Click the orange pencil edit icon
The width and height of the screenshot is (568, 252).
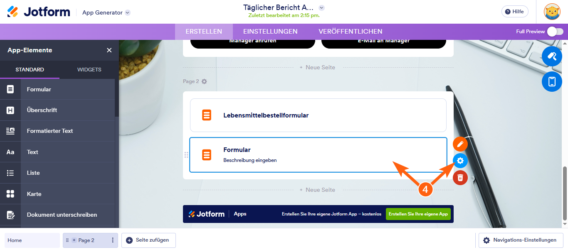[460, 144]
